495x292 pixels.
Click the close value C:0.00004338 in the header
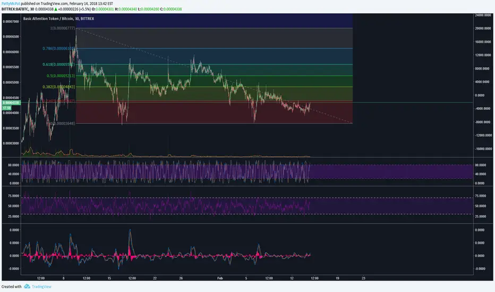[171, 9]
